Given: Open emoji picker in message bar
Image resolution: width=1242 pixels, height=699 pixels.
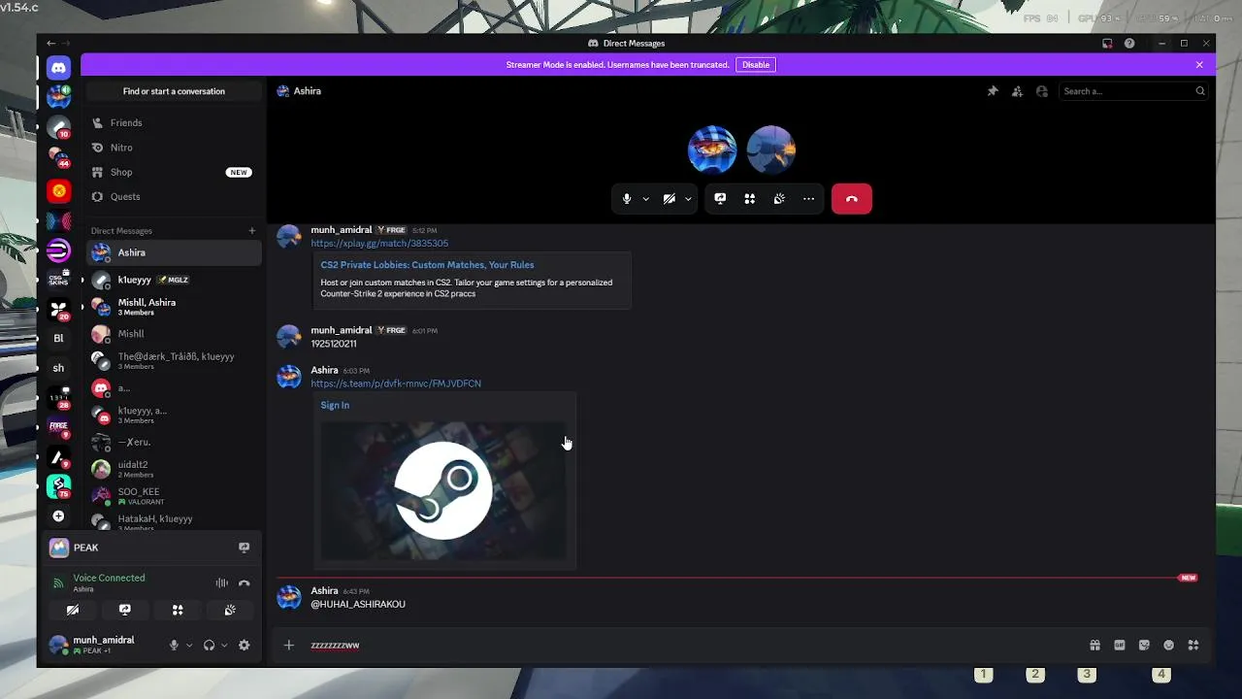Looking at the screenshot, I should (x=1168, y=646).
